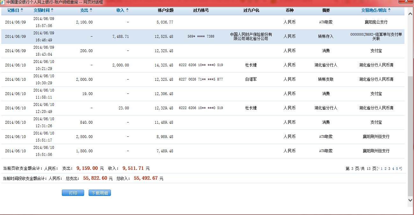Go to previous page with left arrow
Image resolution: width=414 pixels, height=215 pixels.
tap(378, 169)
